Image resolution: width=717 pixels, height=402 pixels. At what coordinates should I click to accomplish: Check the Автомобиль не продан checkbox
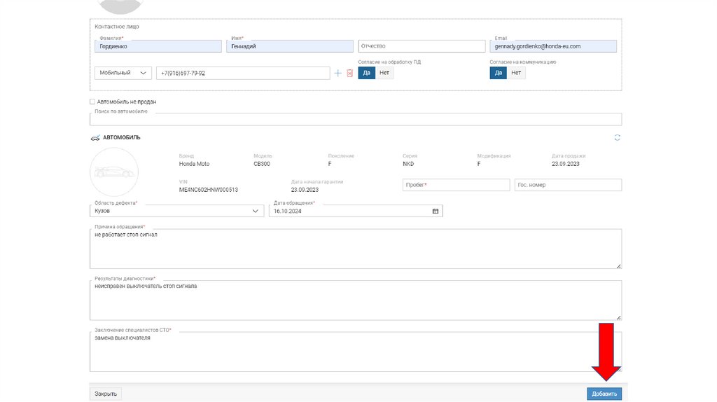coord(92,102)
